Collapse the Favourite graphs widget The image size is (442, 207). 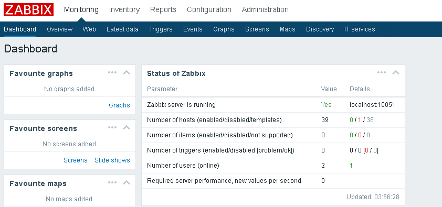[127, 72]
